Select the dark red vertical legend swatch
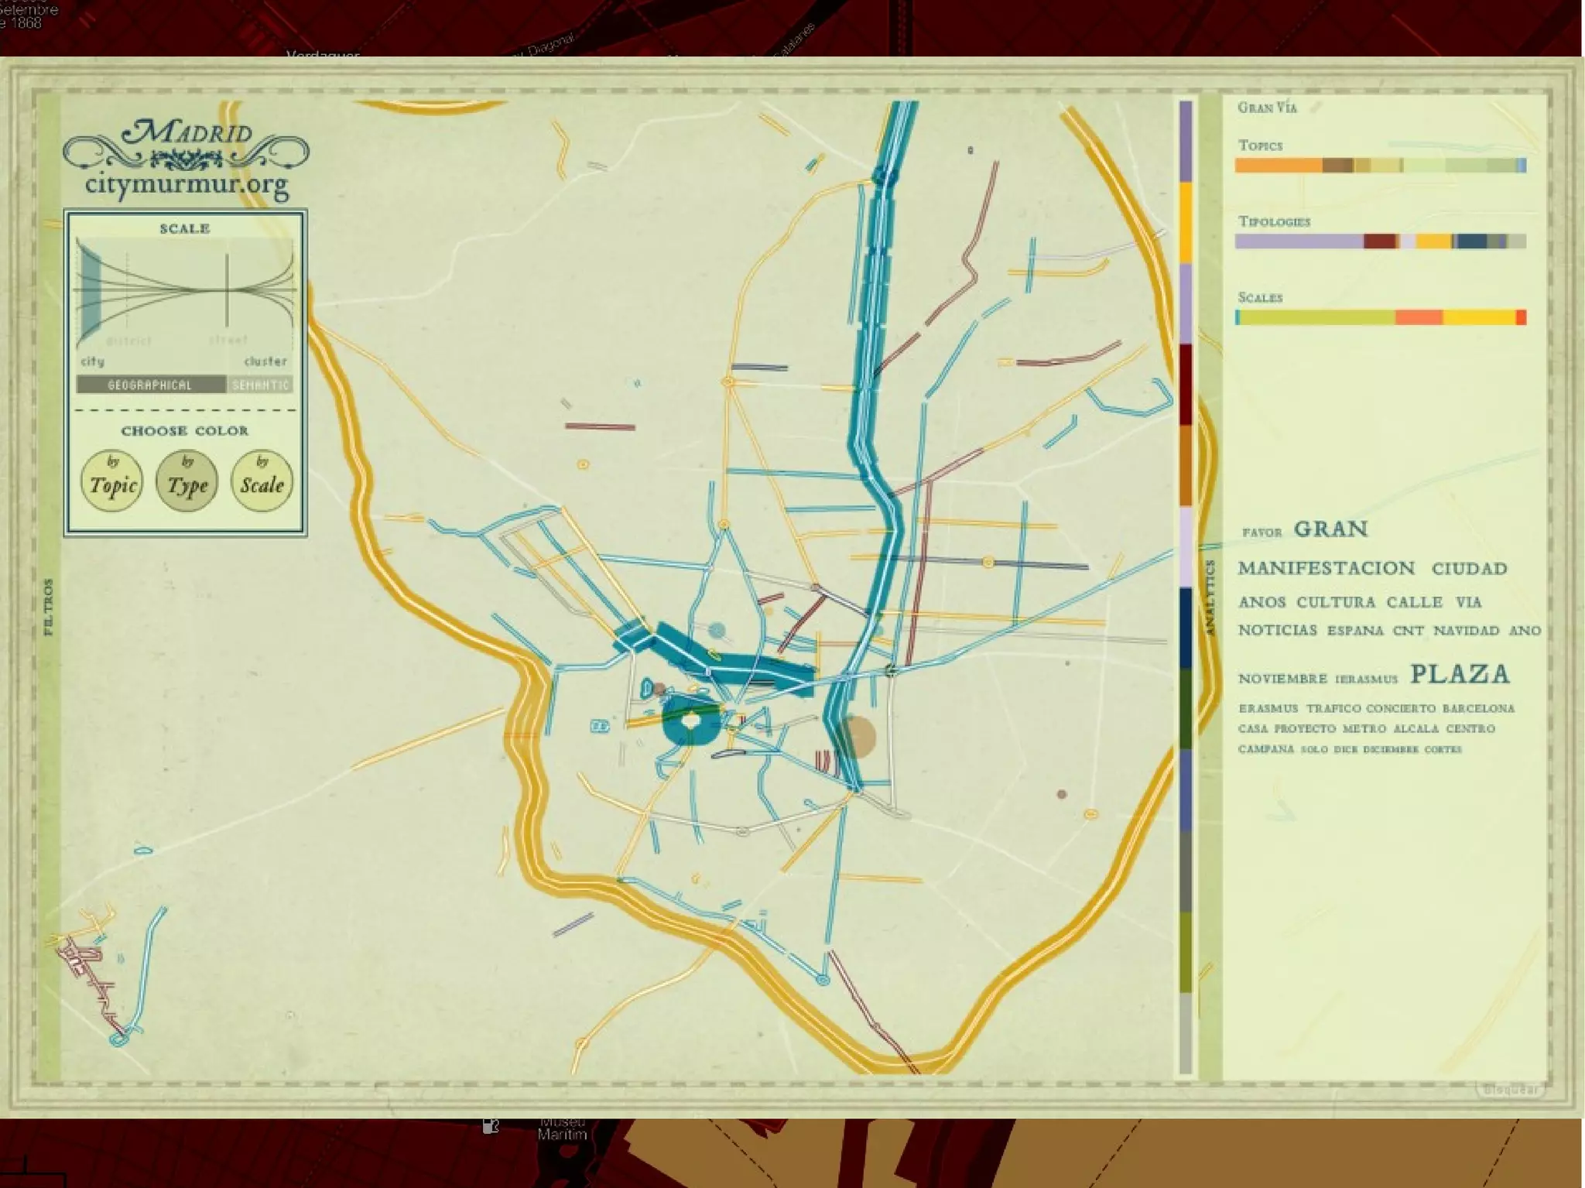The width and height of the screenshot is (1585, 1188). [x=1185, y=384]
